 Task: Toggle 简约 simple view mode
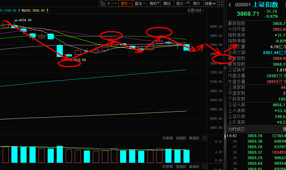(197, 3)
